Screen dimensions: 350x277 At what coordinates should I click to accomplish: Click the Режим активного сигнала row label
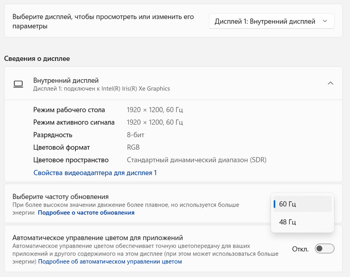click(74, 122)
